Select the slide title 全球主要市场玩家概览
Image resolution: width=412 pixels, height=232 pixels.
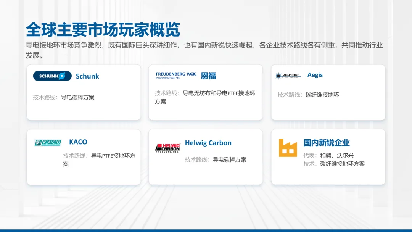(x=103, y=29)
